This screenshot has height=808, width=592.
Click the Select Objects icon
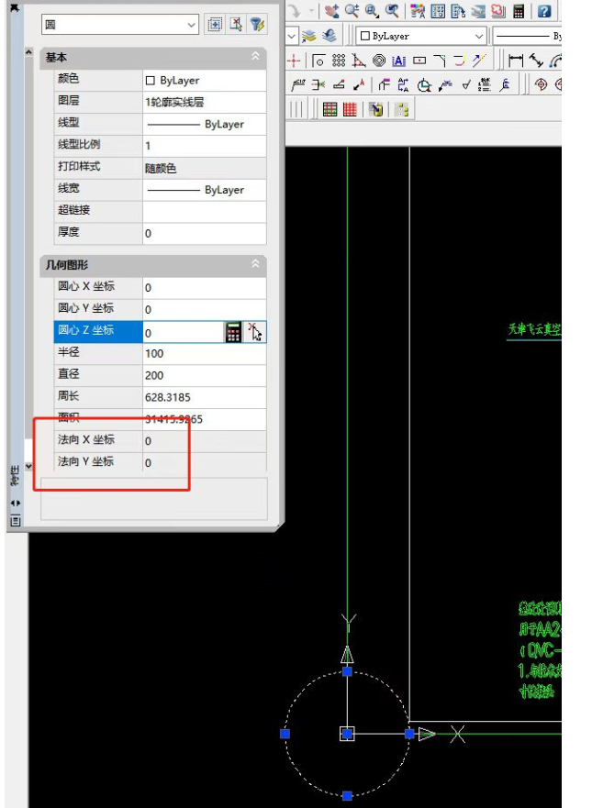pos(236,25)
